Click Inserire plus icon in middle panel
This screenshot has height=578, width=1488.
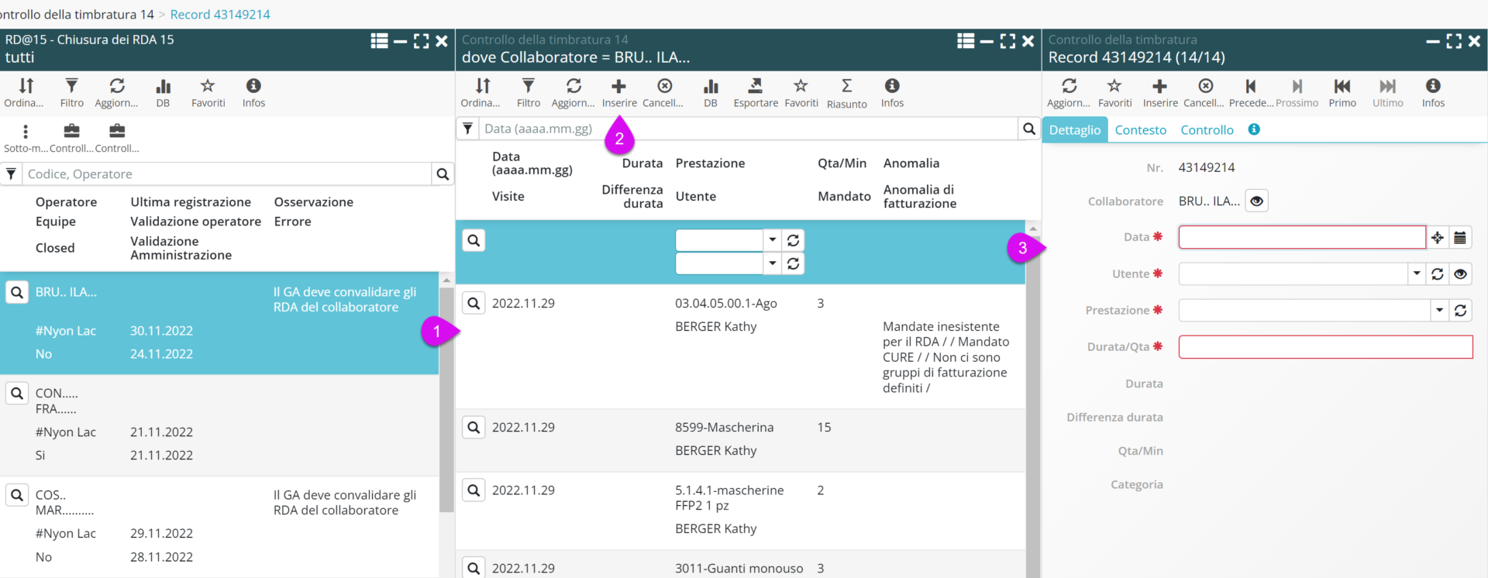tap(618, 87)
